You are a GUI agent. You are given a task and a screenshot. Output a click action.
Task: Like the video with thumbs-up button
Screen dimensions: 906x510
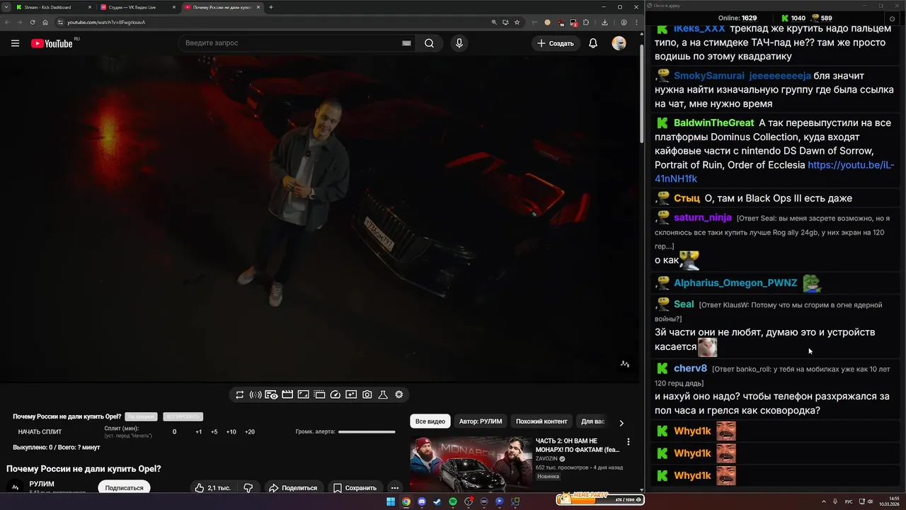(213, 488)
